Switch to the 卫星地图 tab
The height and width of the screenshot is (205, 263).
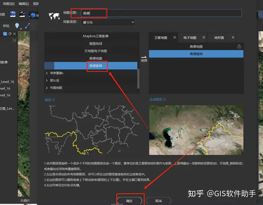(161, 38)
